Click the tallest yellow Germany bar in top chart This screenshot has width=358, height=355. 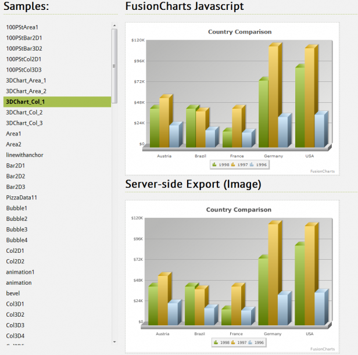click(273, 96)
